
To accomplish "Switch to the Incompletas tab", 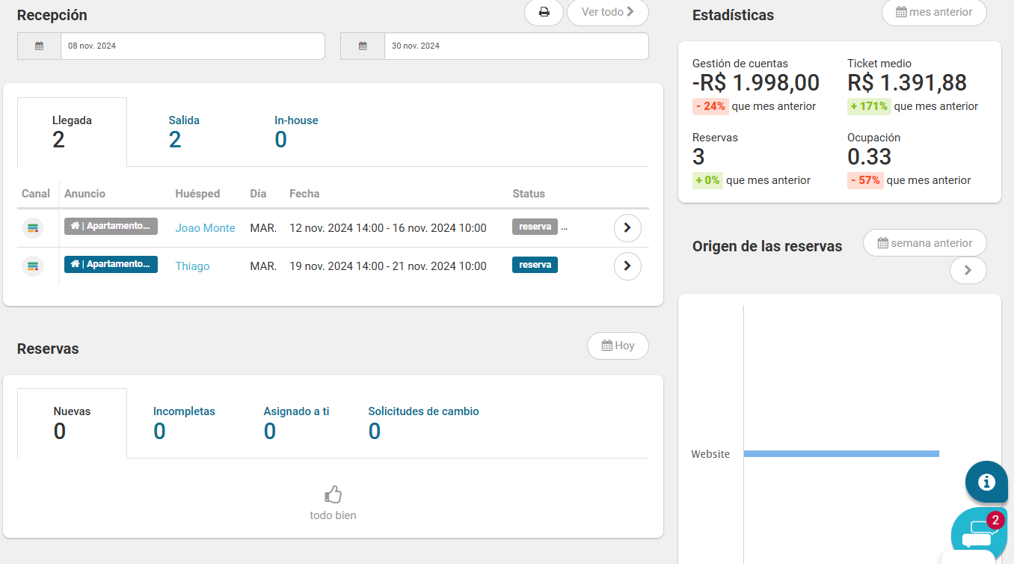I will [x=184, y=423].
